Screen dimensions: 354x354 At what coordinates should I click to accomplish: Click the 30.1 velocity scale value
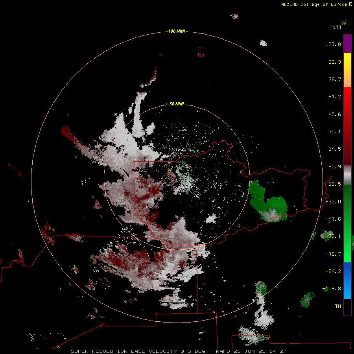[335, 132]
